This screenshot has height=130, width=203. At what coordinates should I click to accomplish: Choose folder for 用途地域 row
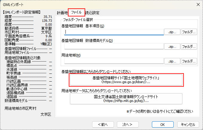coord(189,61)
